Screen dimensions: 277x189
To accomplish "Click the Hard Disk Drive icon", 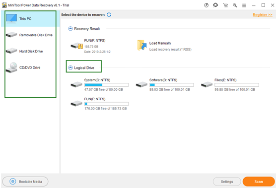I will click(x=11, y=51).
